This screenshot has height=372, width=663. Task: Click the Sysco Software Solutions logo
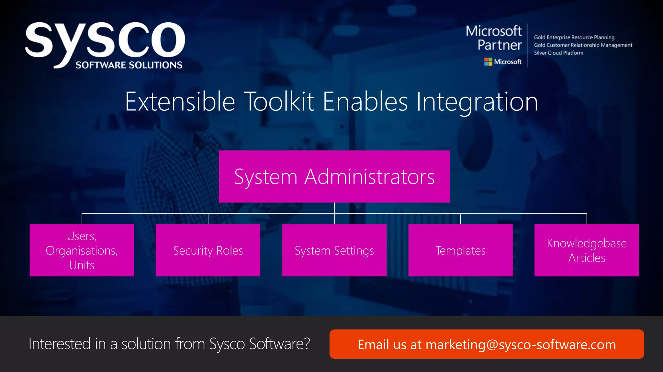[105, 45]
